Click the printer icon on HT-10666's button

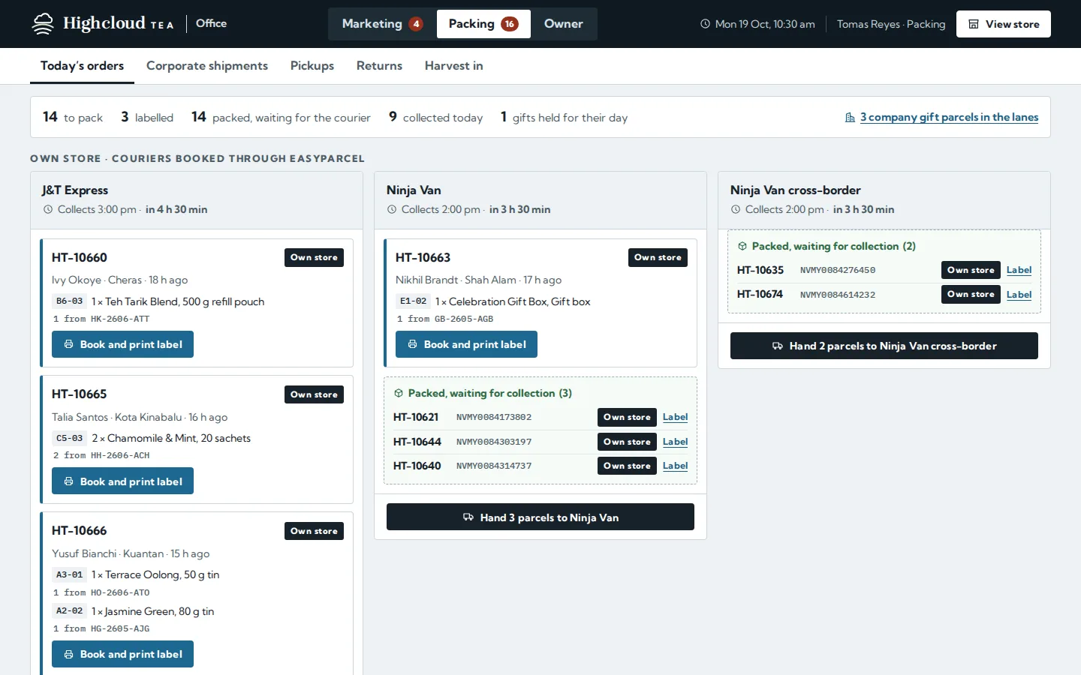(69, 654)
